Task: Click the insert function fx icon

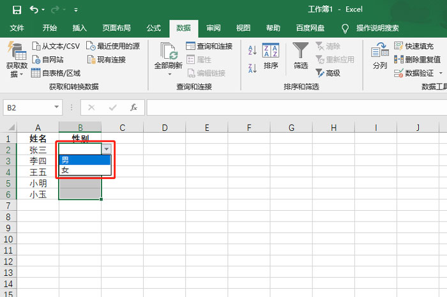Action: coord(133,107)
